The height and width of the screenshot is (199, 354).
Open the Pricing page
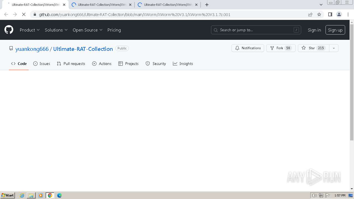(114, 30)
